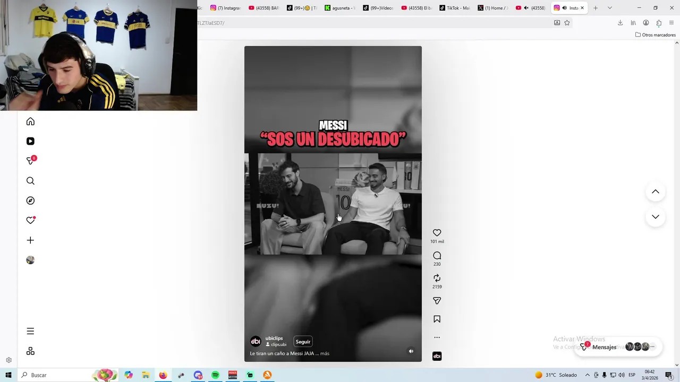Open settings gear at bottom-left
680x382 pixels.
(x=8, y=360)
